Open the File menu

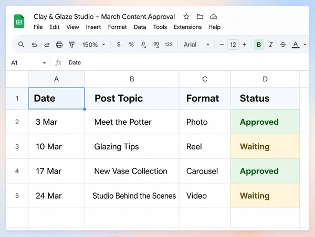click(x=38, y=27)
